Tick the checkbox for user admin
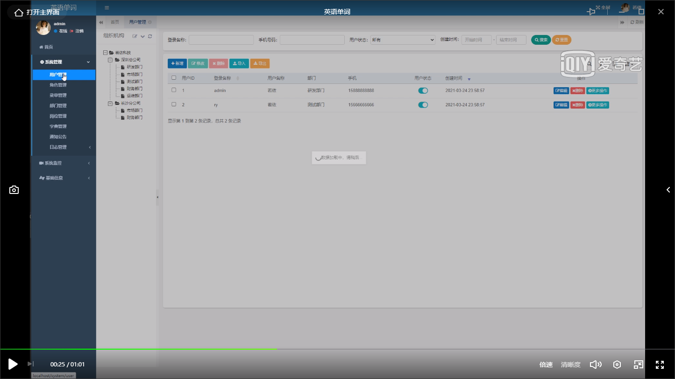The height and width of the screenshot is (379, 675). point(174,90)
